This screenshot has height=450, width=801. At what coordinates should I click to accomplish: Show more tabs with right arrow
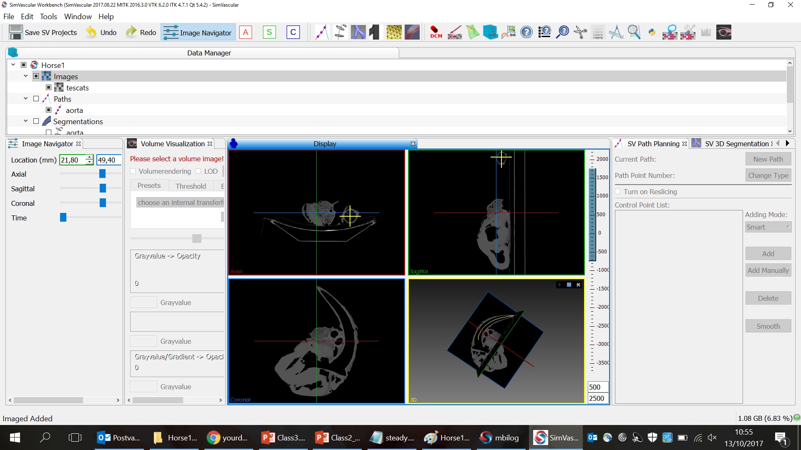click(787, 143)
